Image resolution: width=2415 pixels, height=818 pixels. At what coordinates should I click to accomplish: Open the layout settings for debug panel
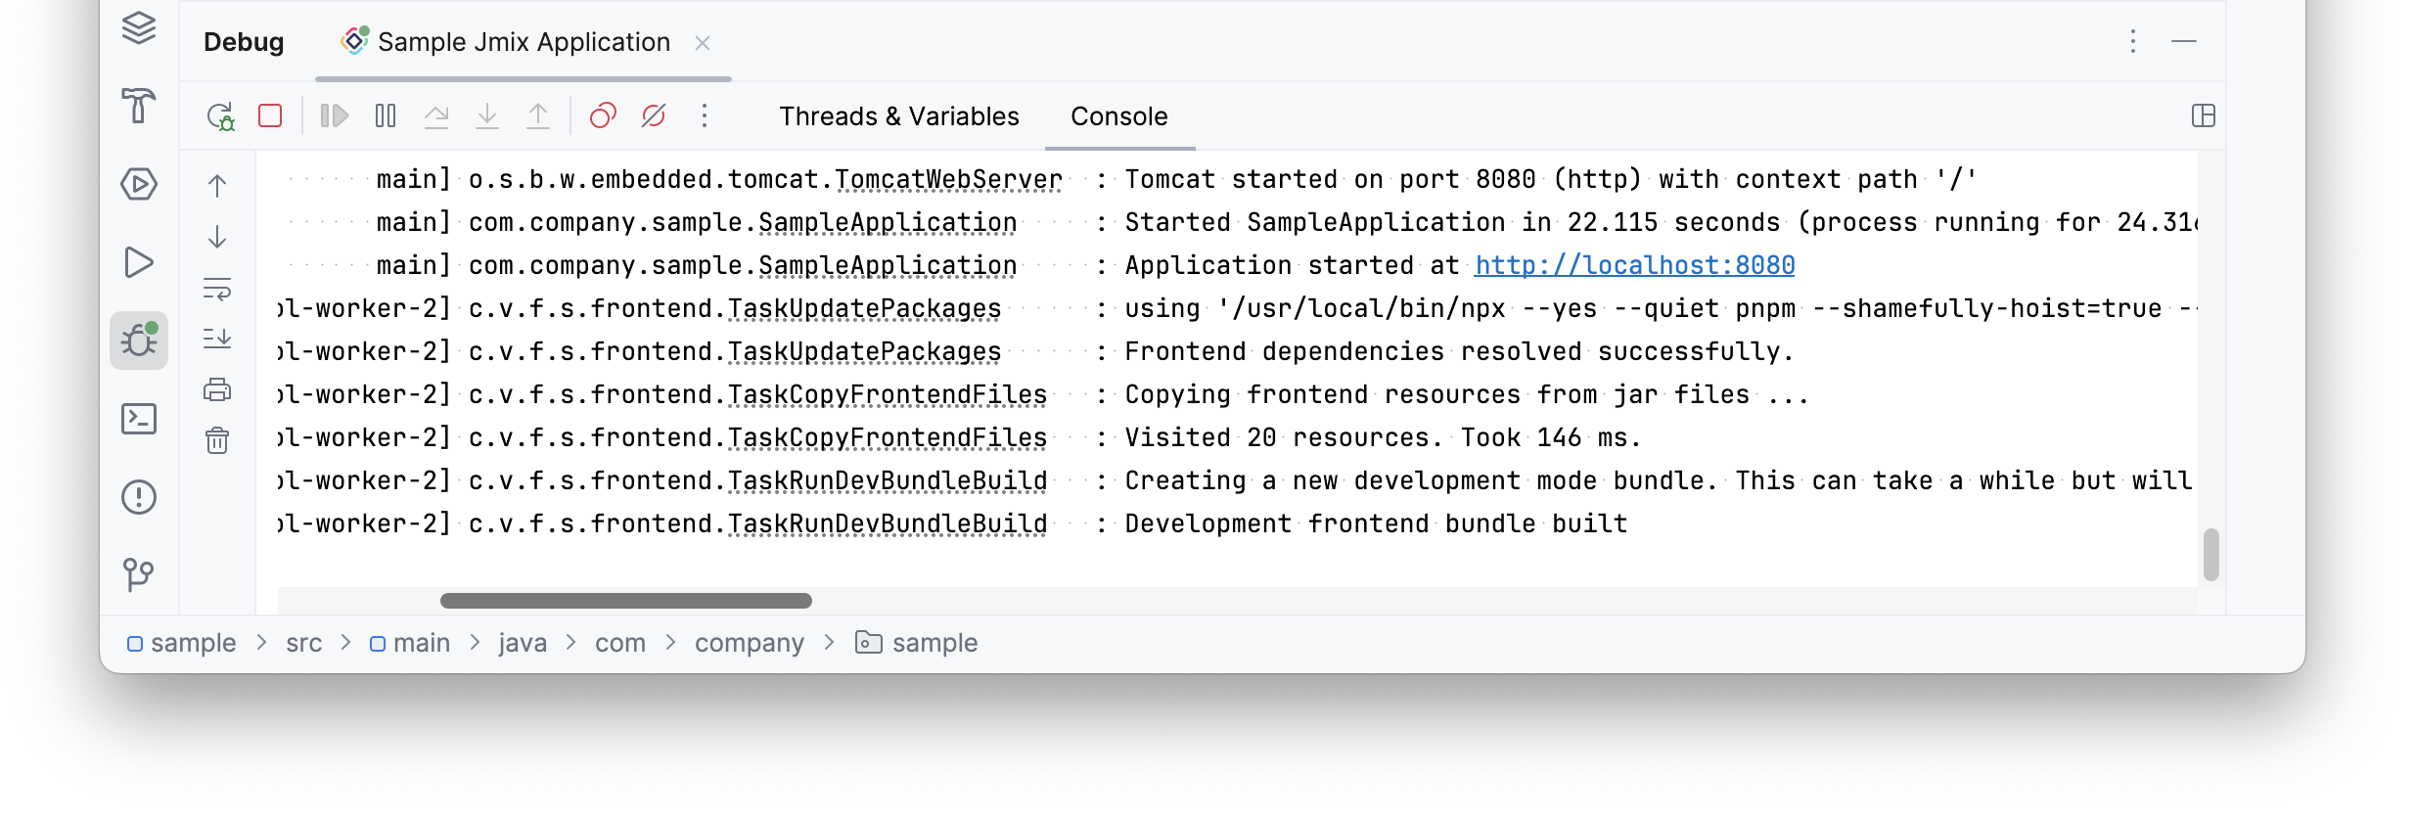(2204, 116)
